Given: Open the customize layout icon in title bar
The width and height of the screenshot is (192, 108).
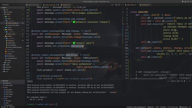Looking at the screenshot, I should (191, 1).
